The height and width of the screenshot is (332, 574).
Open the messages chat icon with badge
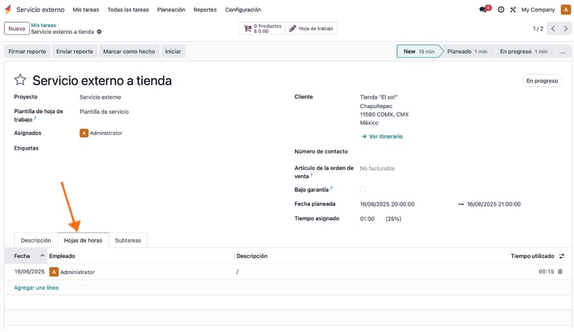coord(485,9)
